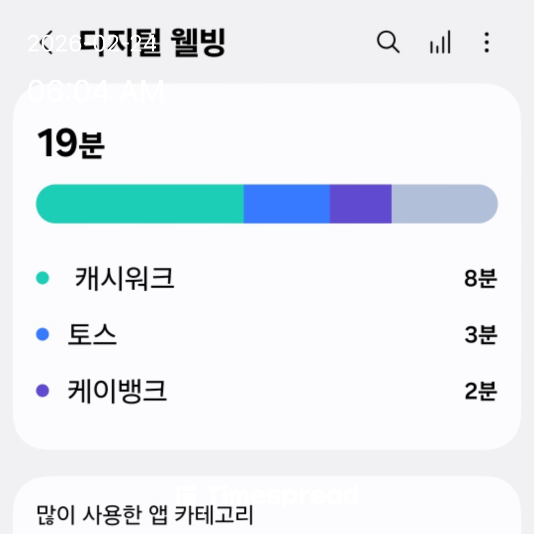Image resolution: width=534 pixels, height=534 pixels.
Task: Select the teal segment of usage bar
Action: pos(140,204)
